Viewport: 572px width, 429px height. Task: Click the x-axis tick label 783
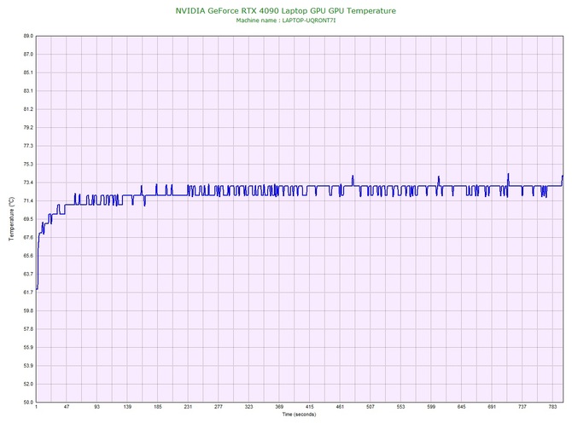(x=552, y=407)
